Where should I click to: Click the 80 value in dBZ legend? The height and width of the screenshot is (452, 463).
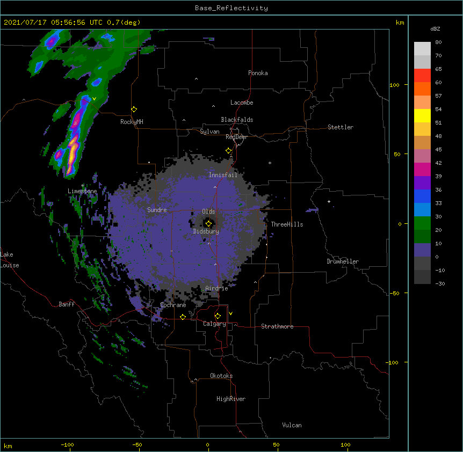coord(438,42)
